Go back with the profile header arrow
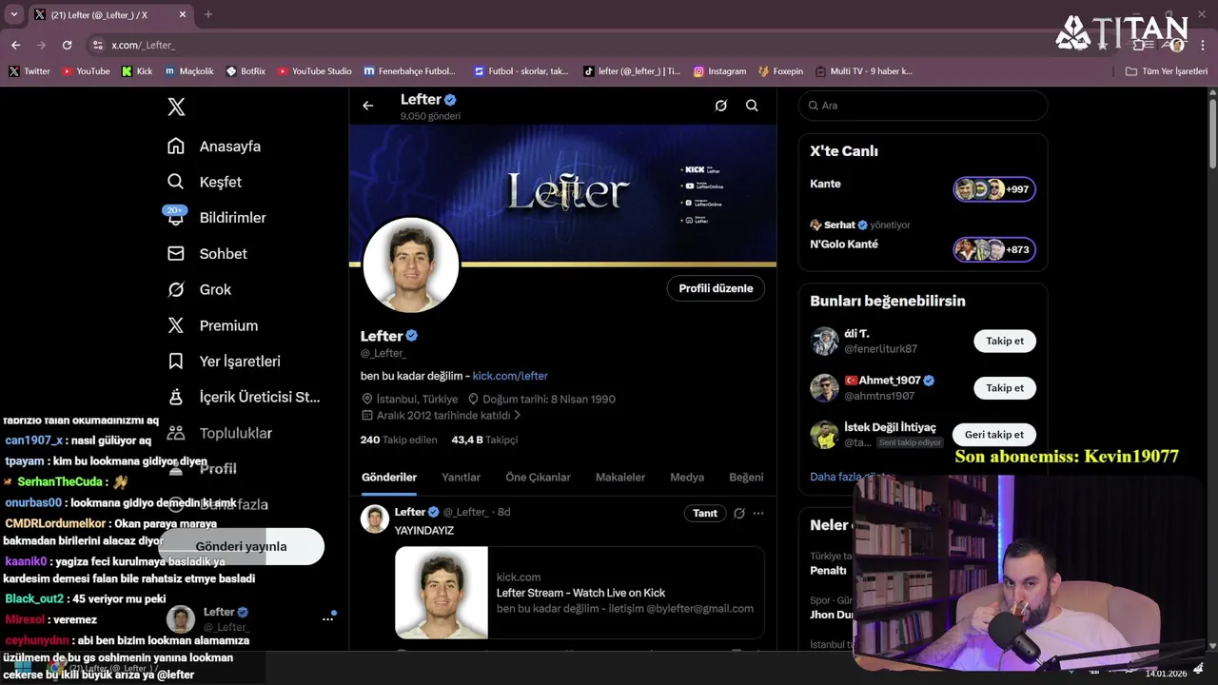 click(367, 106)
